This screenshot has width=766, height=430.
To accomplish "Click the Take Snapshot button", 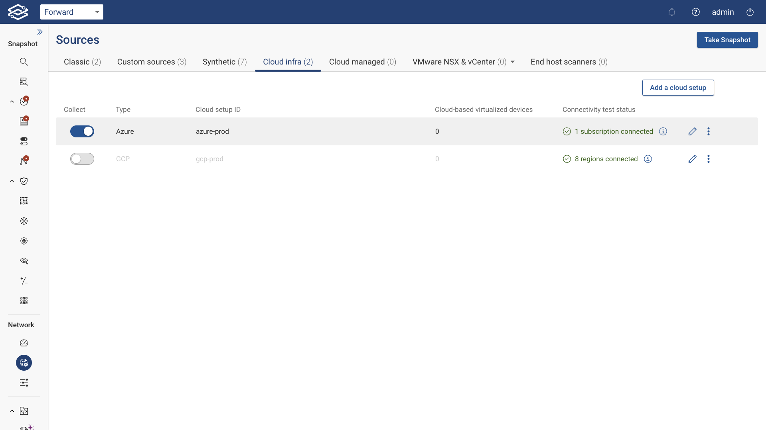I will pos(727,40).
